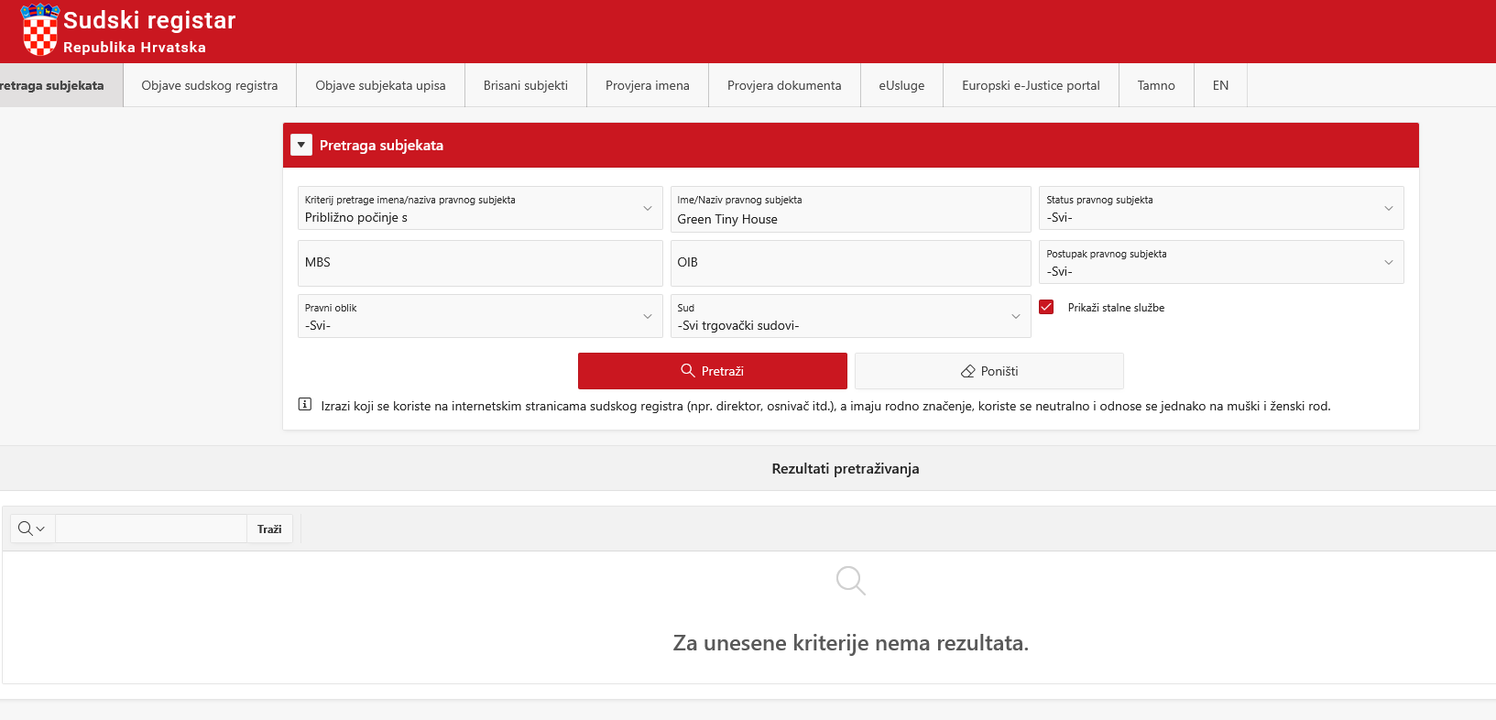Switch to Objave sudskog registra tab
The width and height of the screenshot is (1496, 720).
pos(210,85)
